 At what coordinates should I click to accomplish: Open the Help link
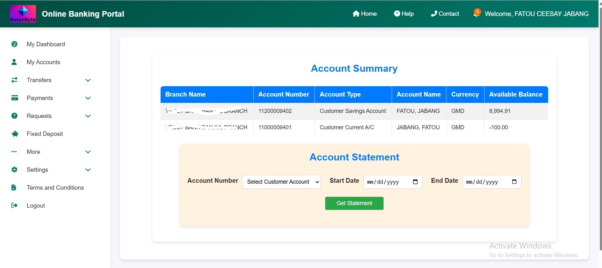[x=404, y=14]
